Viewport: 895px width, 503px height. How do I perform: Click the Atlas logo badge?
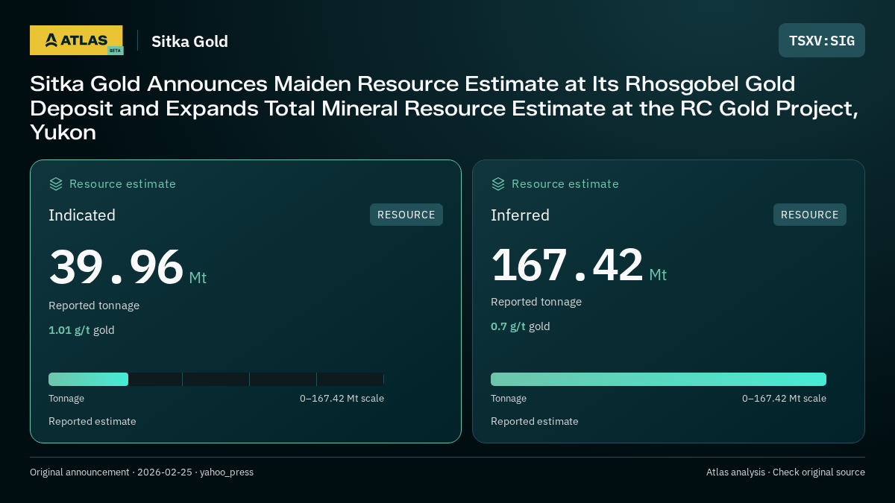[x=76, y=40]
